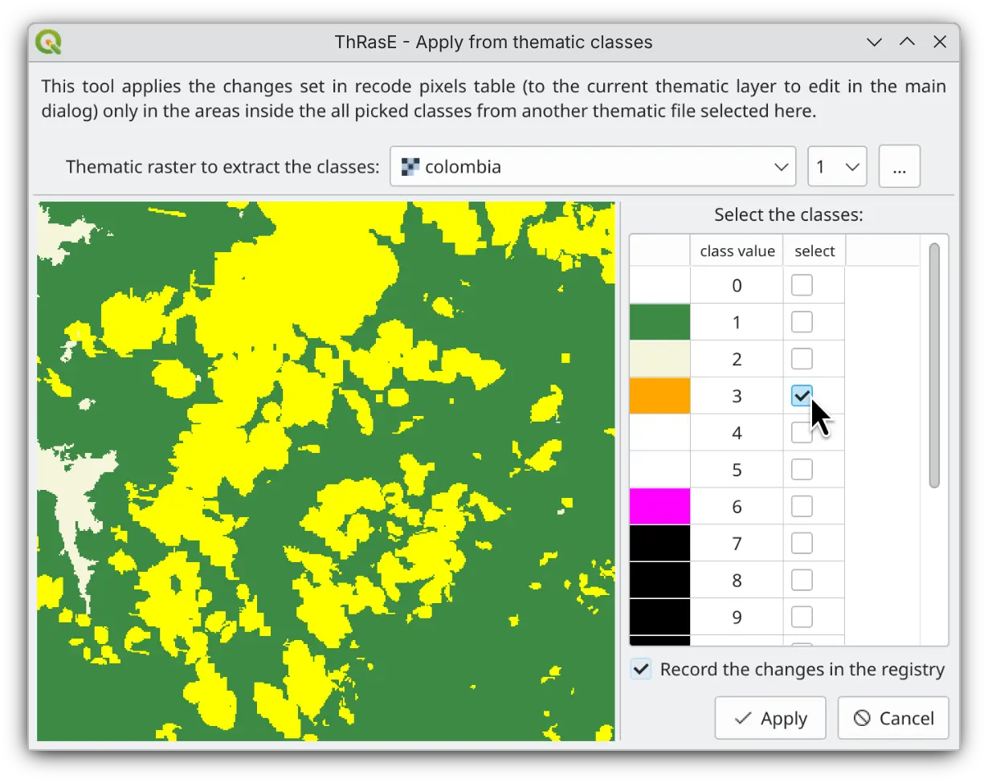Toggle Record the changes in the registry

[641, 669]
